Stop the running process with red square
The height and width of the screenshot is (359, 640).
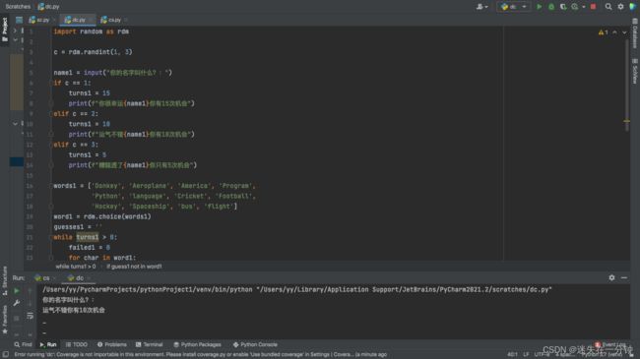tap(593, 7)
